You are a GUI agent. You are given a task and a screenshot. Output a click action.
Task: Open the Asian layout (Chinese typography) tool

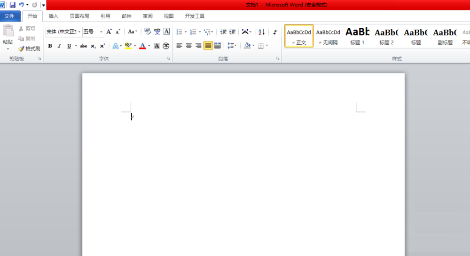[245, 32]
